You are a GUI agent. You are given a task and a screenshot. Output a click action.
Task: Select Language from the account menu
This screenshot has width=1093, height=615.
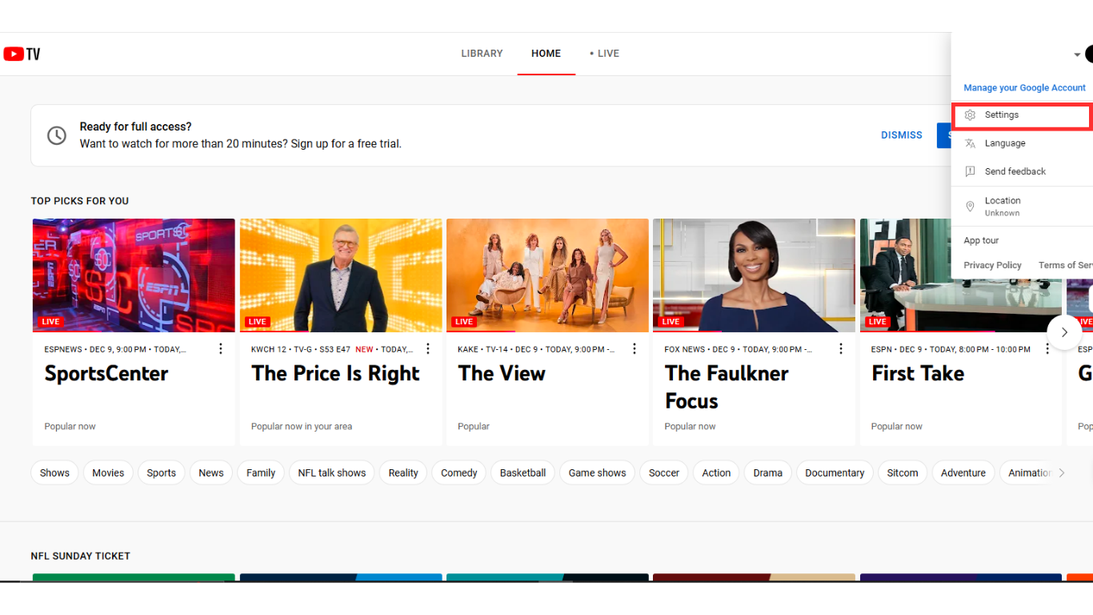[1023, 143]
